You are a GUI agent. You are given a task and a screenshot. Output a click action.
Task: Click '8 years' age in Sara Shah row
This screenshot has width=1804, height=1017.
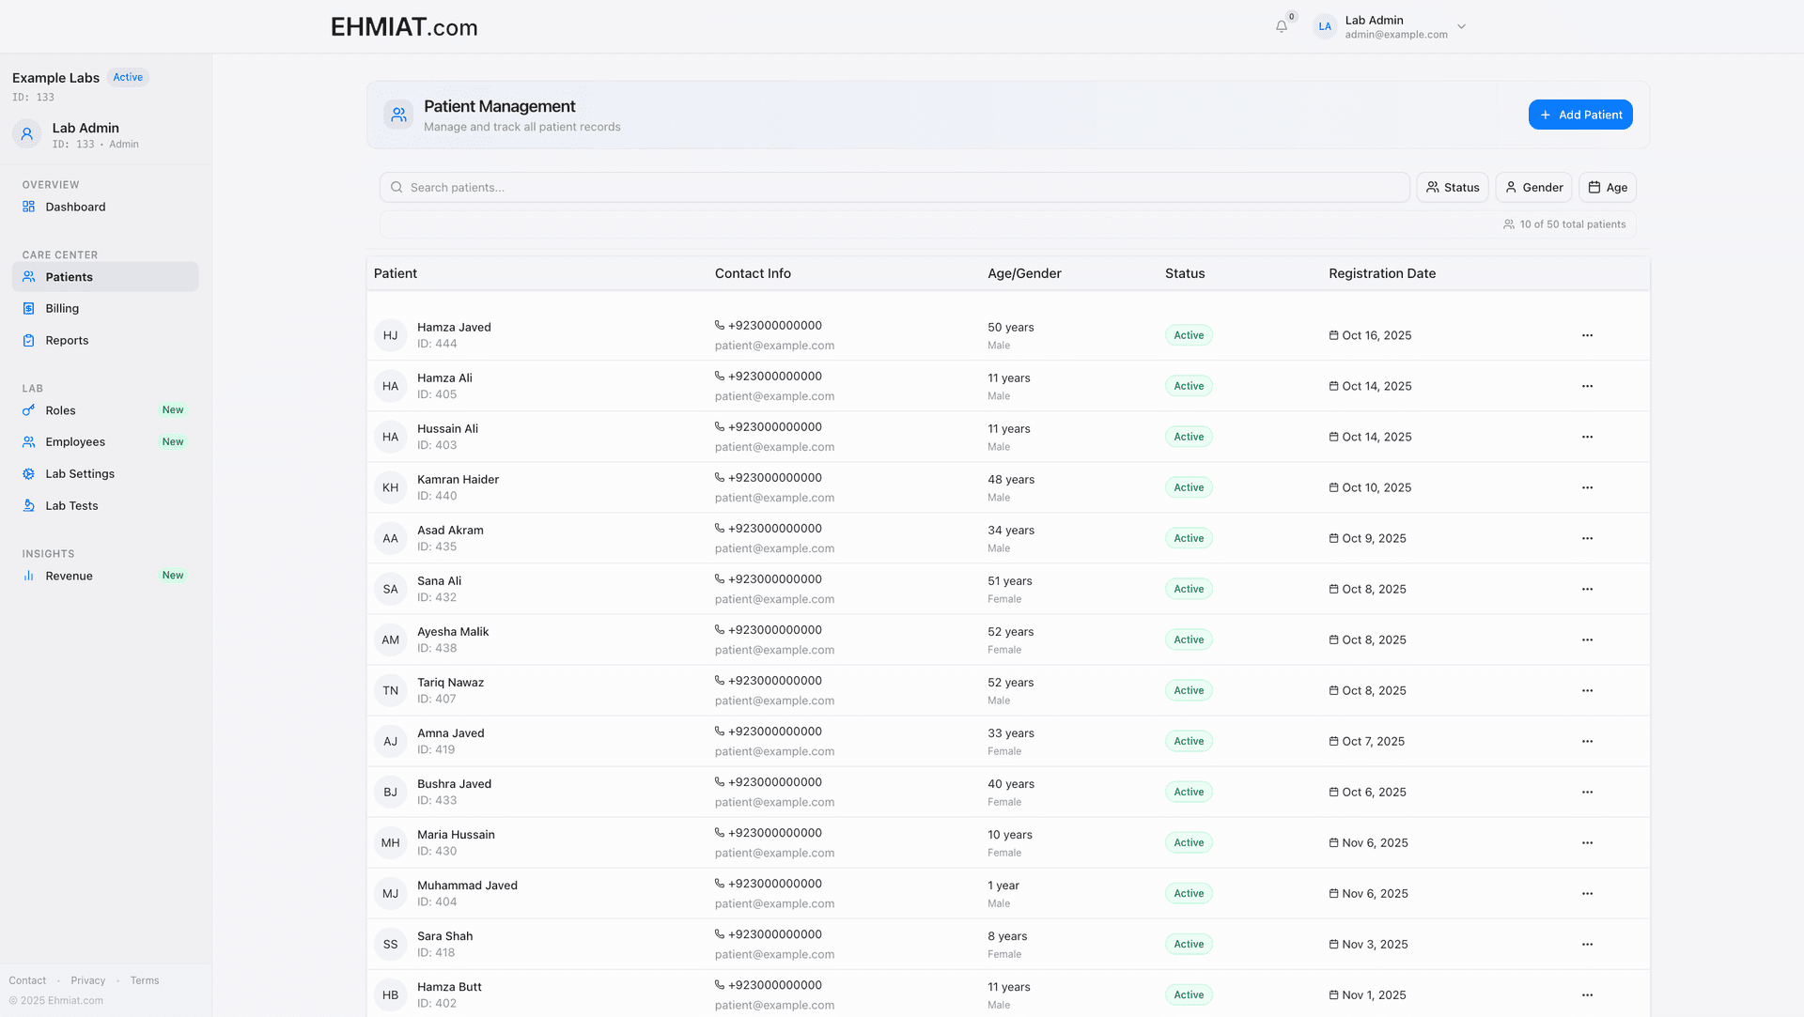pyautogui.click(x=1007, y=936)
